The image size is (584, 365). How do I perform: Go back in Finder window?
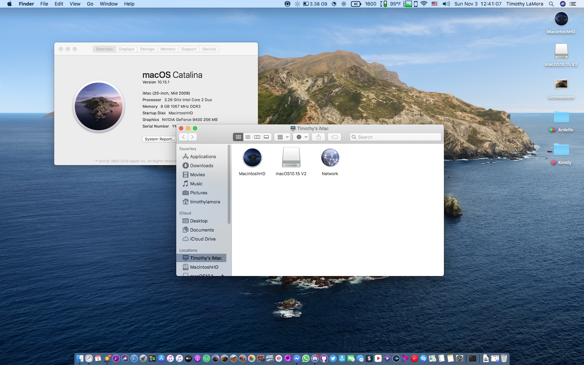[x=184, y=137]
